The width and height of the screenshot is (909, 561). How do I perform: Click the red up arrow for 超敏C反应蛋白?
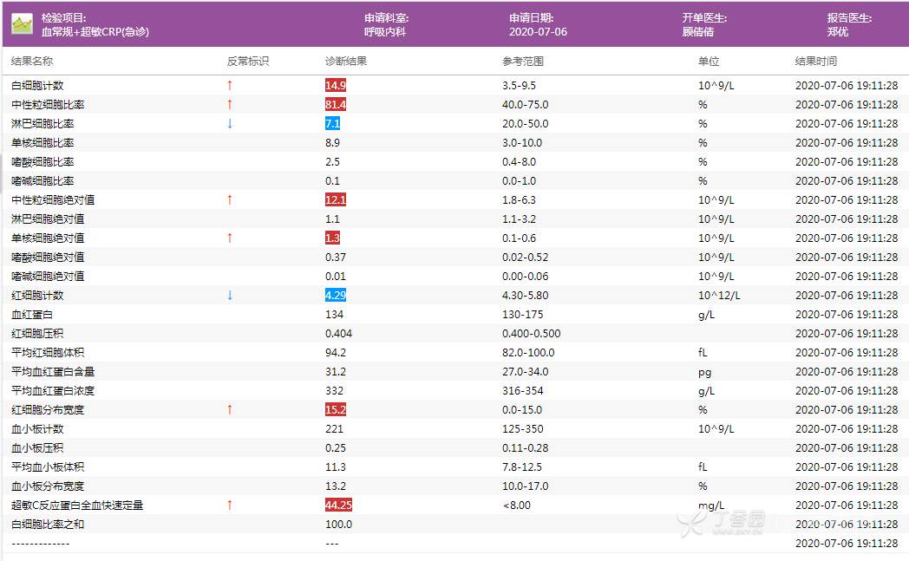(230, 505)
